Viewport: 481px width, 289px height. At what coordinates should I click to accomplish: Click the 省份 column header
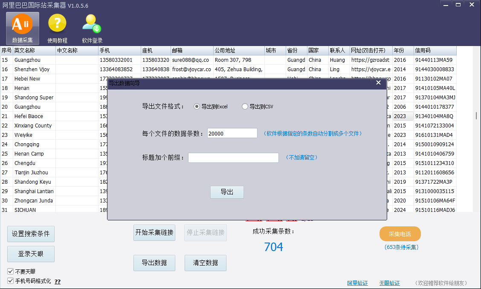pyautogui.click(x=297, y=51)
